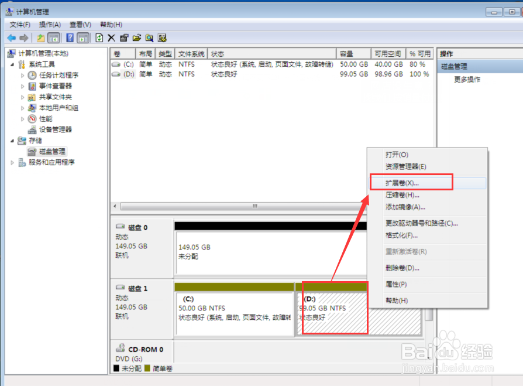Click the 99.05 GB capacity cell
The image size is (523, 386).
click(x=354, y=74)
